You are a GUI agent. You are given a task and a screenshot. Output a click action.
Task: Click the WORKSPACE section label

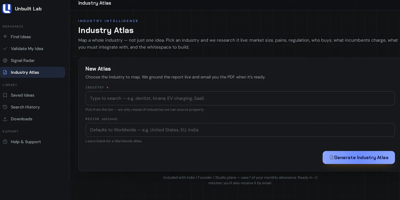pyautogui.click(x=13, y=27)
